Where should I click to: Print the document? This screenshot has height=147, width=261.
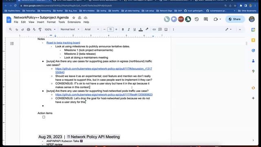(29, 29)
